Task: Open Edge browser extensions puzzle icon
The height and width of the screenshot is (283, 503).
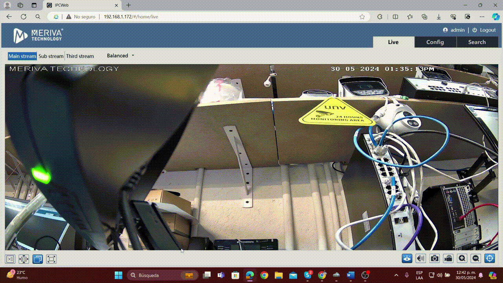Action: coord(380,17)
